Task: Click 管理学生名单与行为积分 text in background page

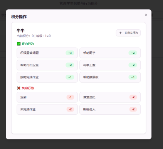Action: coord(79,3)
